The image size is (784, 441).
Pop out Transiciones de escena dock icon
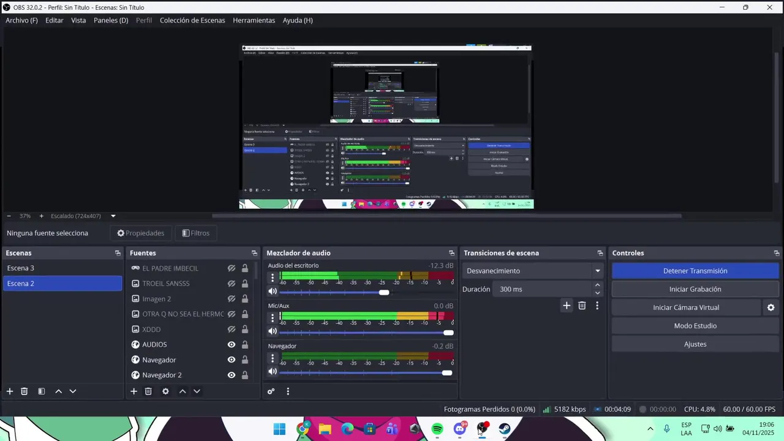coord(600,253)
